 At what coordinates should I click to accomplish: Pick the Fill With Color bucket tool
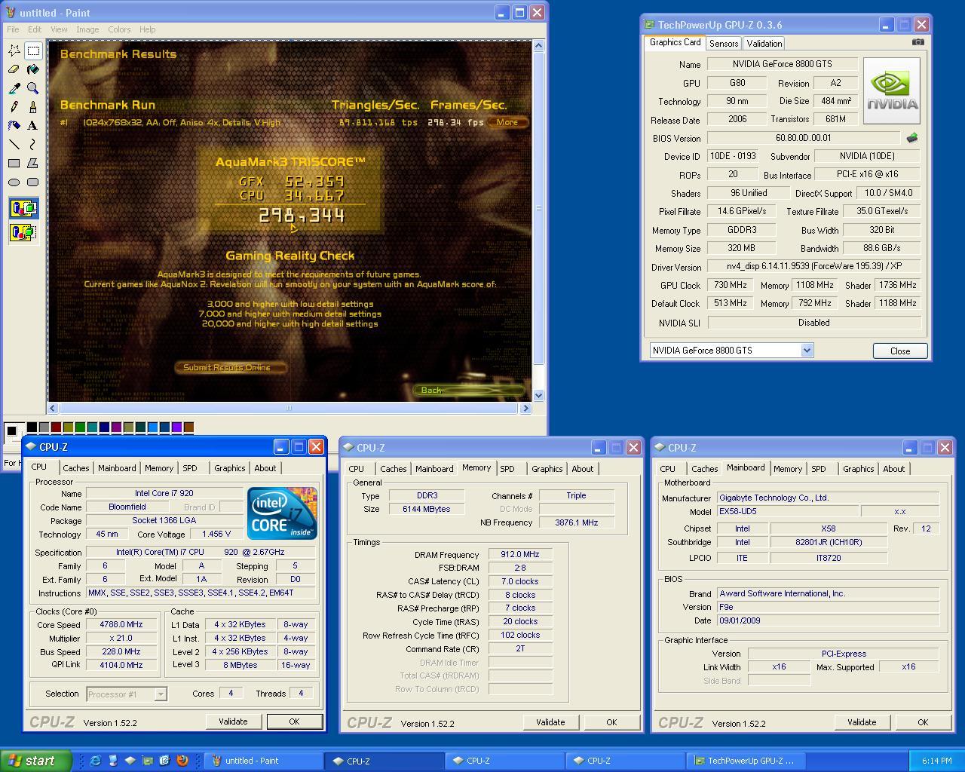tap(33, 69)
